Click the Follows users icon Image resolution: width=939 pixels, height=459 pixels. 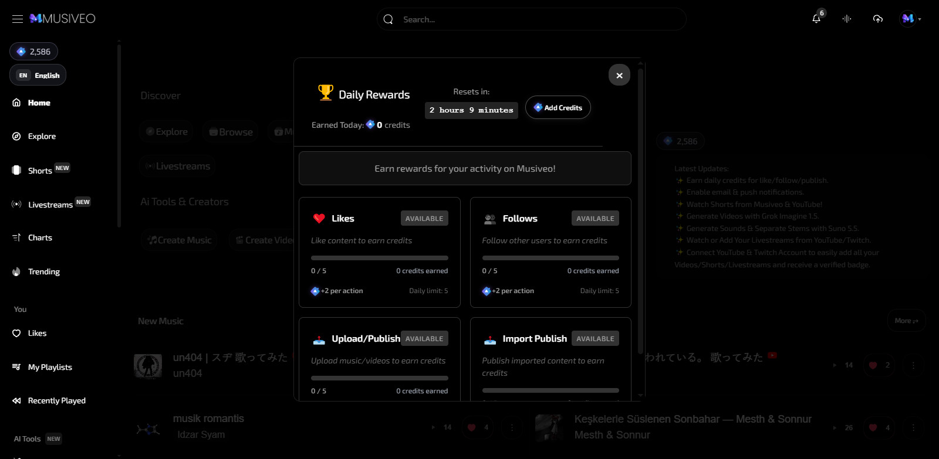[490, 219]
